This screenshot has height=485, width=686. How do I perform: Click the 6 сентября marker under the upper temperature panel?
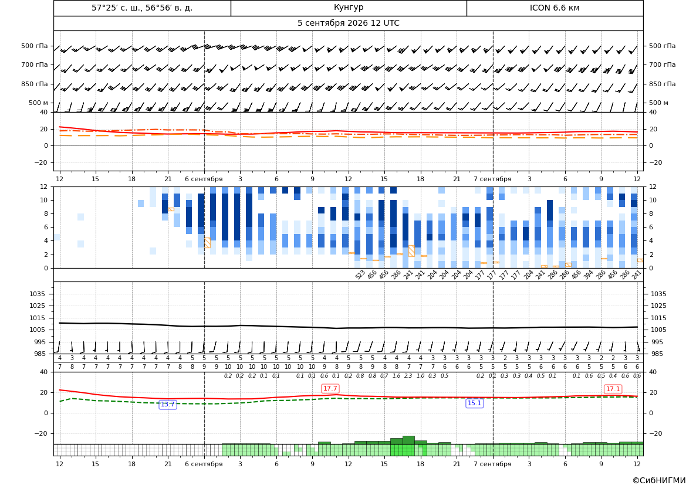pyautogui.click(x=204, y=179)
